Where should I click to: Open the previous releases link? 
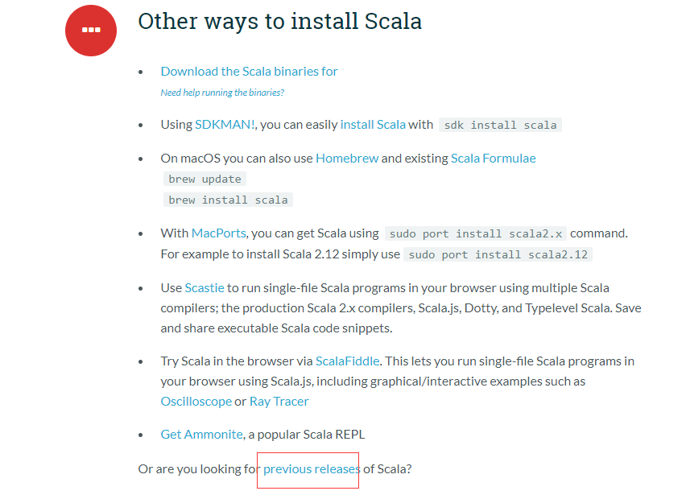[311, 468]
